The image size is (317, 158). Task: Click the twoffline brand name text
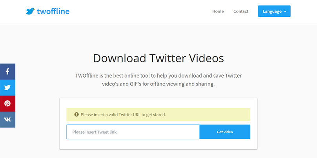click(x=53, y=11)
